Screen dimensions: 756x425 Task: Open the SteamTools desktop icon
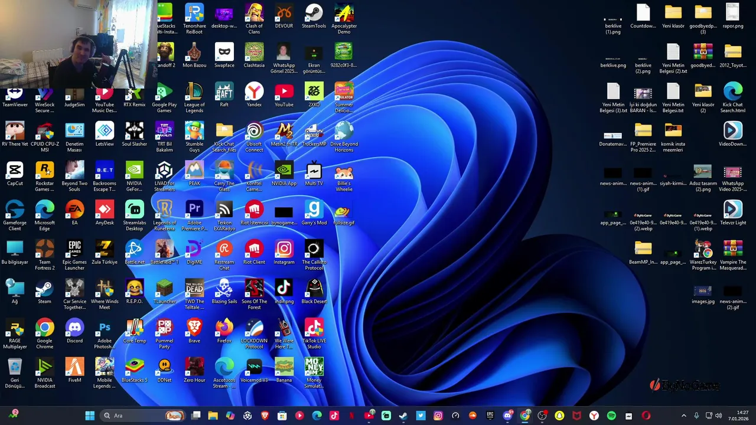(x=314, y=17)
